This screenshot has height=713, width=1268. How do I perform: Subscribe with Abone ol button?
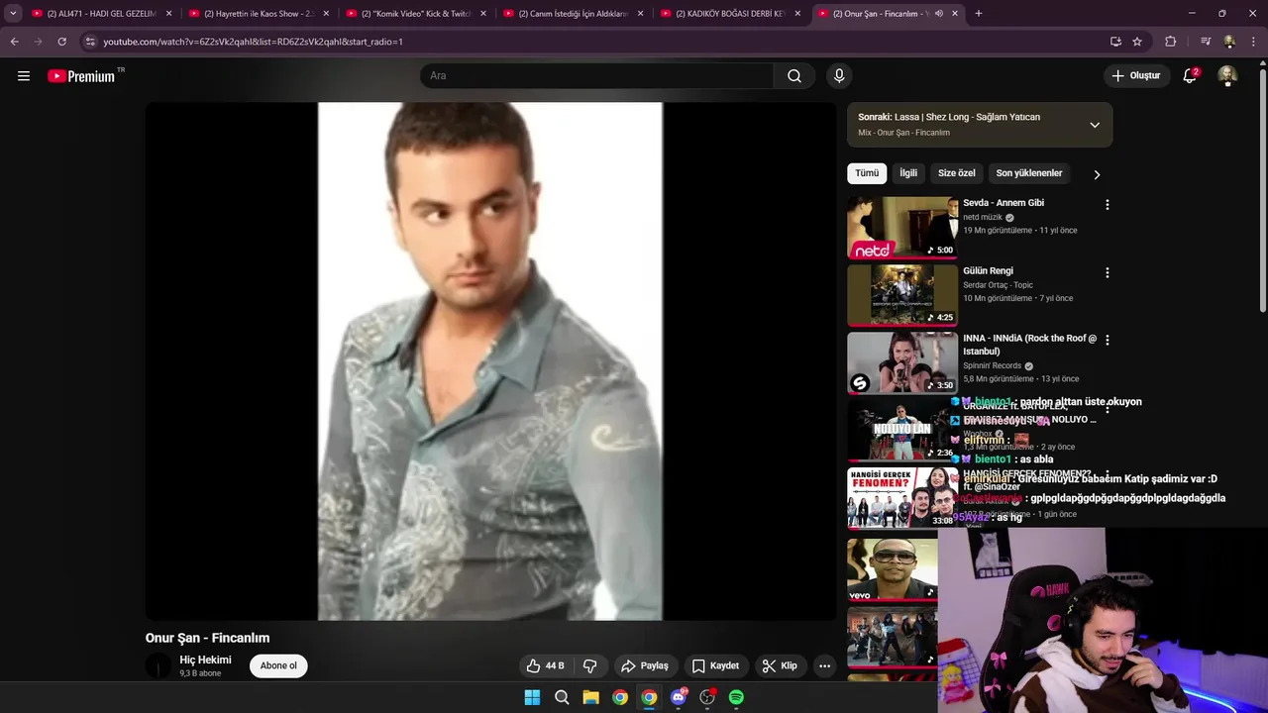point(278,665)
